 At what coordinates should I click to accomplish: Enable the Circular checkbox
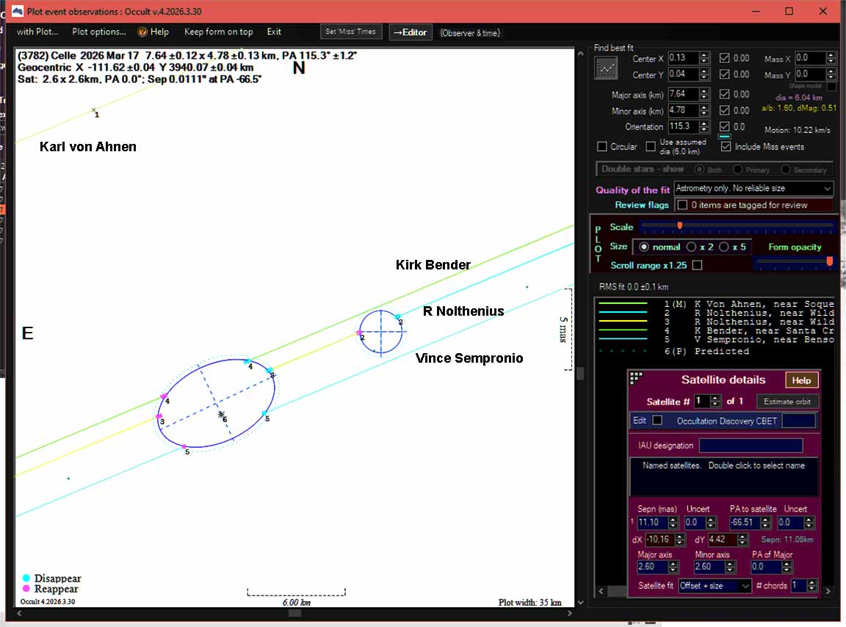pos(602,147)
